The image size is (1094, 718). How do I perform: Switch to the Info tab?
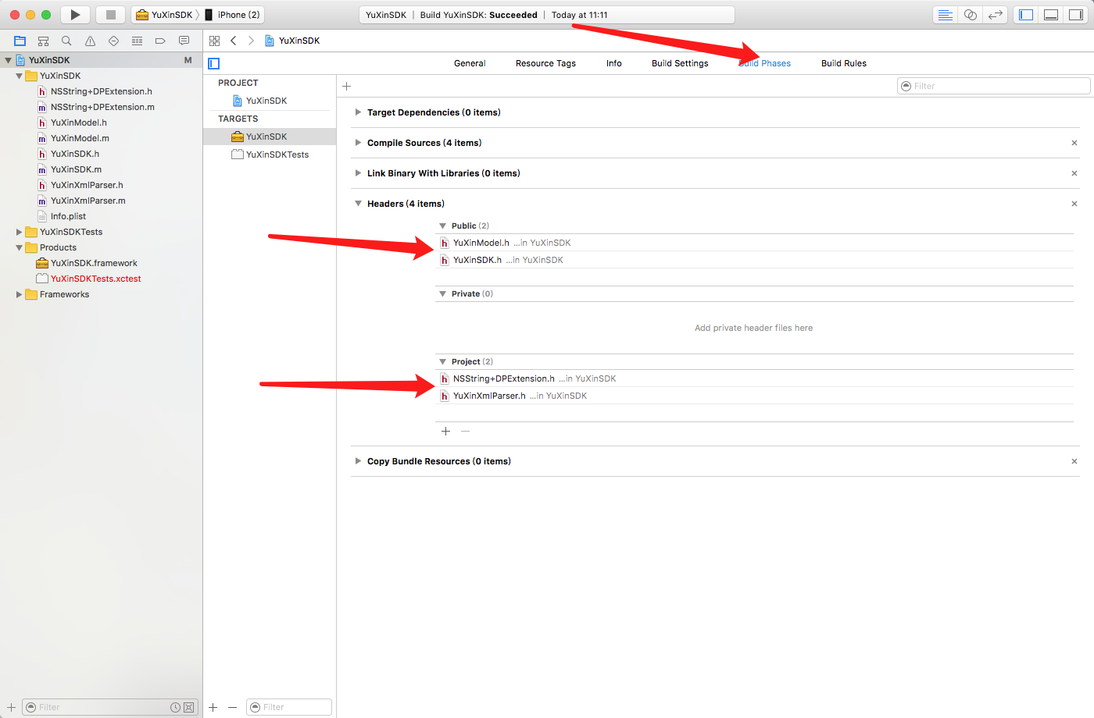point(614,63)
